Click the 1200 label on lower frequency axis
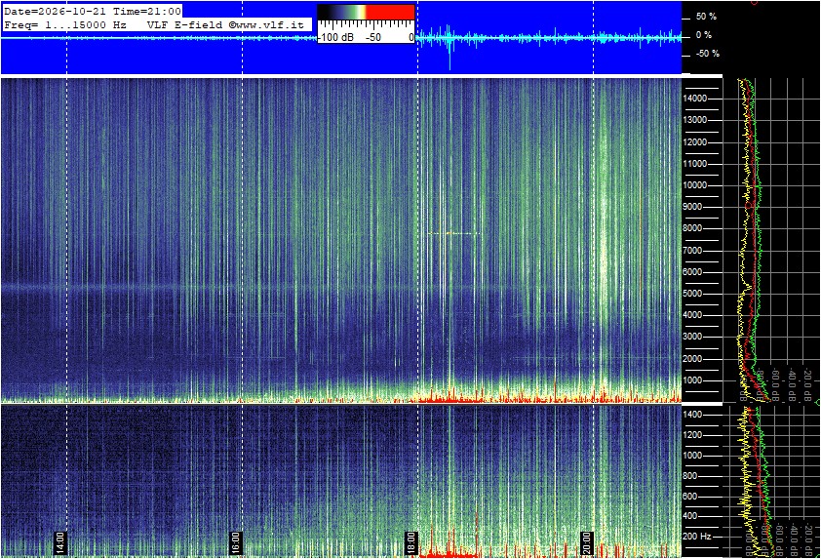 [692, 435]
